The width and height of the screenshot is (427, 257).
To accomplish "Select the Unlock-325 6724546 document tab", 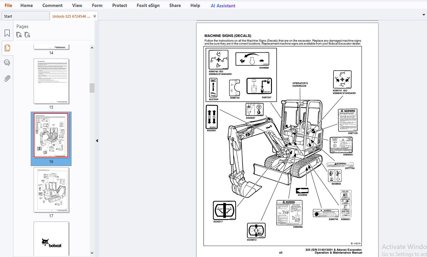I will 71,16.
